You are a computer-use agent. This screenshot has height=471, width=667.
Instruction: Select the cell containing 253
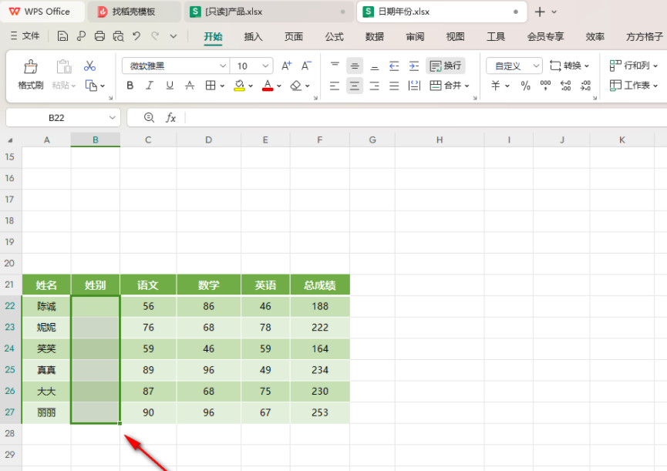click(320, 412)
